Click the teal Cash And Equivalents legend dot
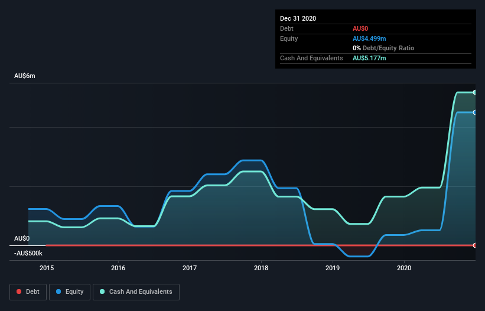This screenshot has width=485, height=311. (x=102, y=291)
